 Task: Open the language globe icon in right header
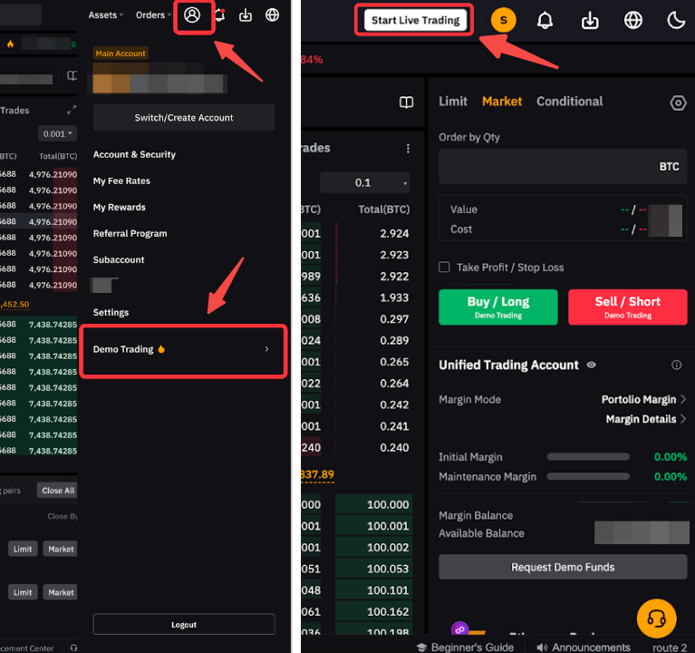(x=633, y=20)
